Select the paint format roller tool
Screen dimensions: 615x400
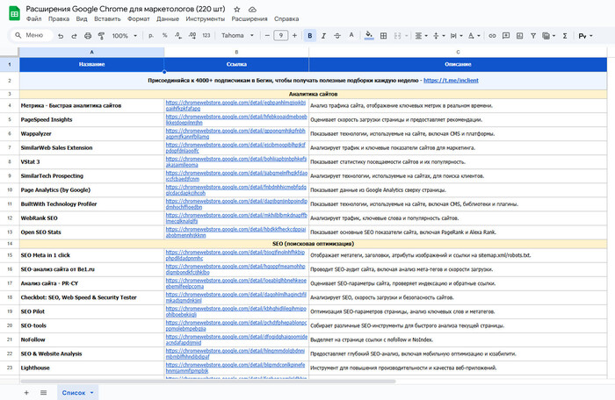101,36
